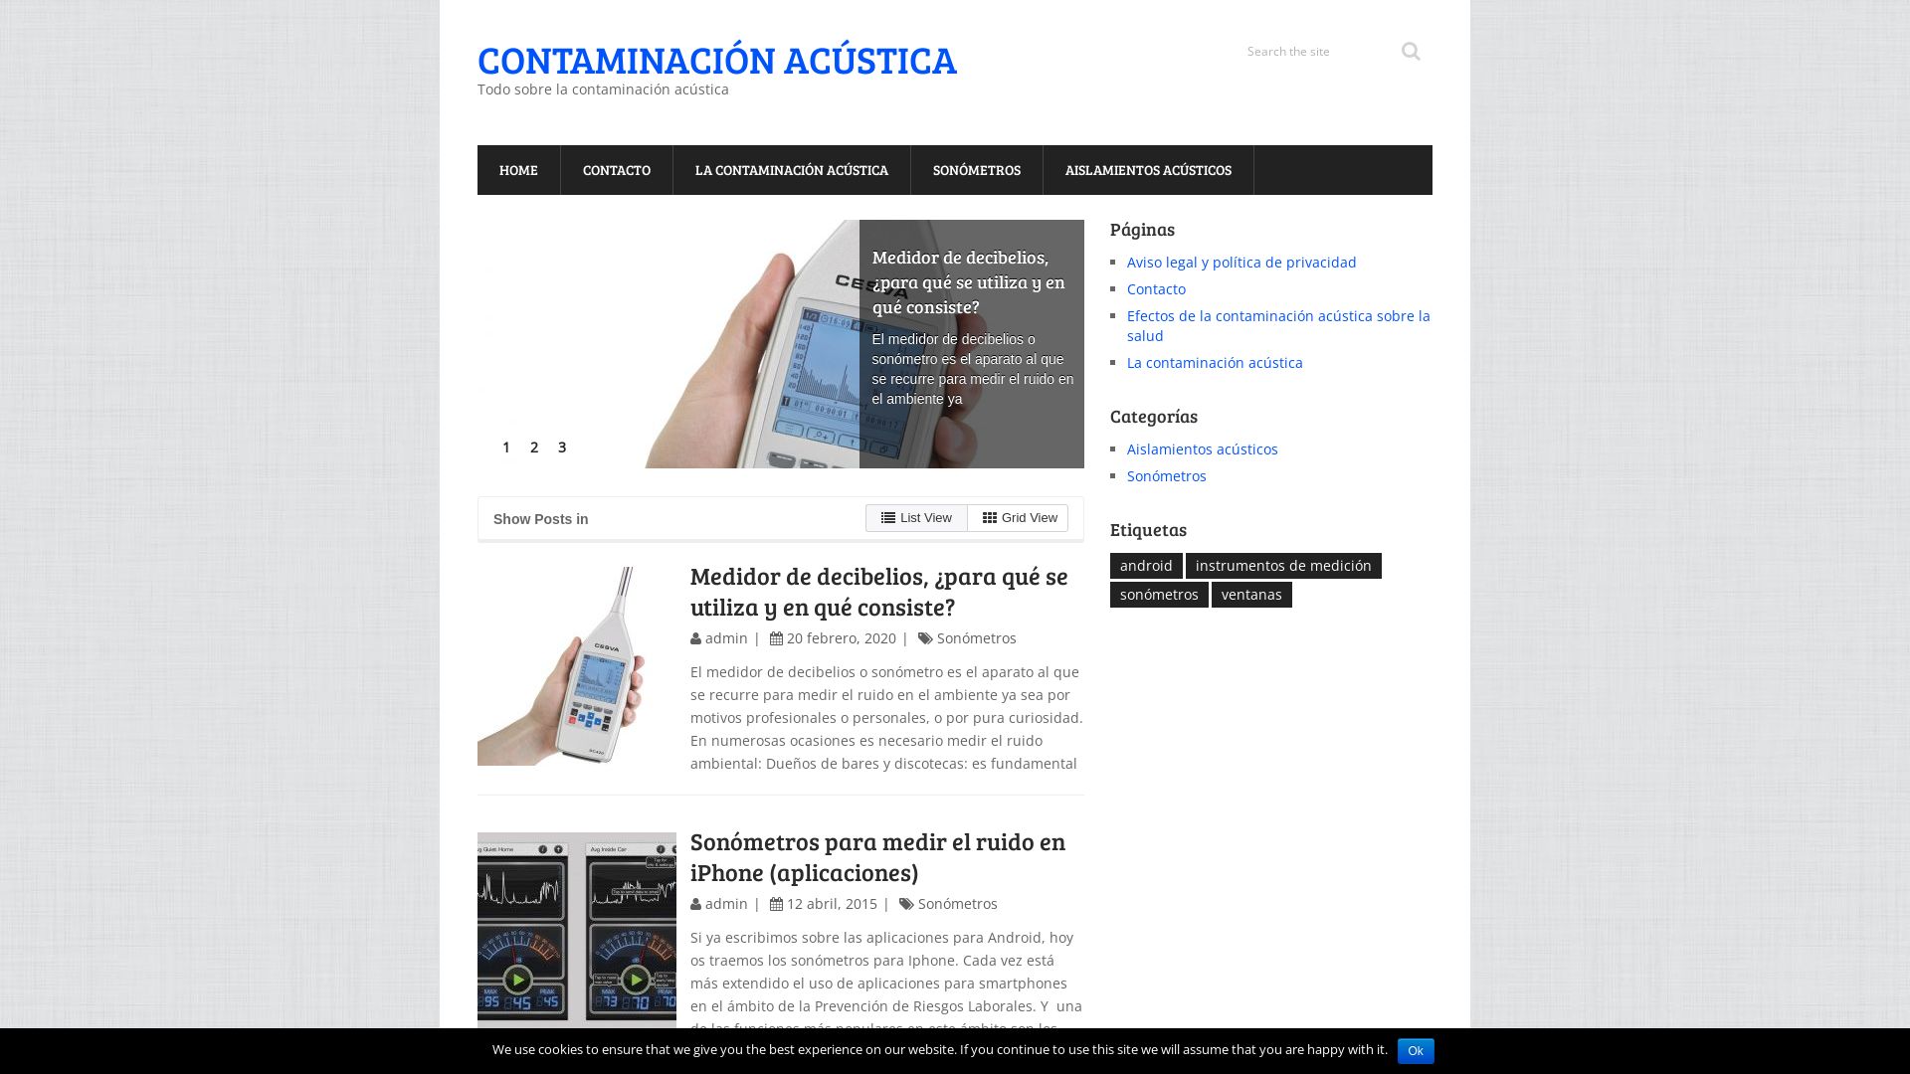This screenshot has width=1910, height=1074.
Task: Click the android tag icon
Action: [1145, 564]
